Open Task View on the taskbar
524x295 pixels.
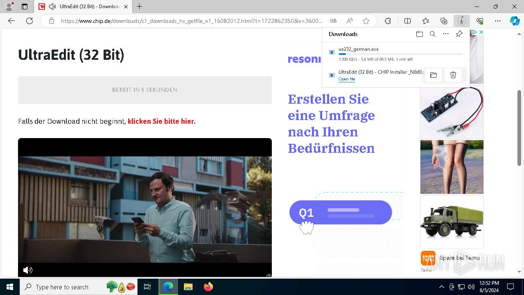148,287
